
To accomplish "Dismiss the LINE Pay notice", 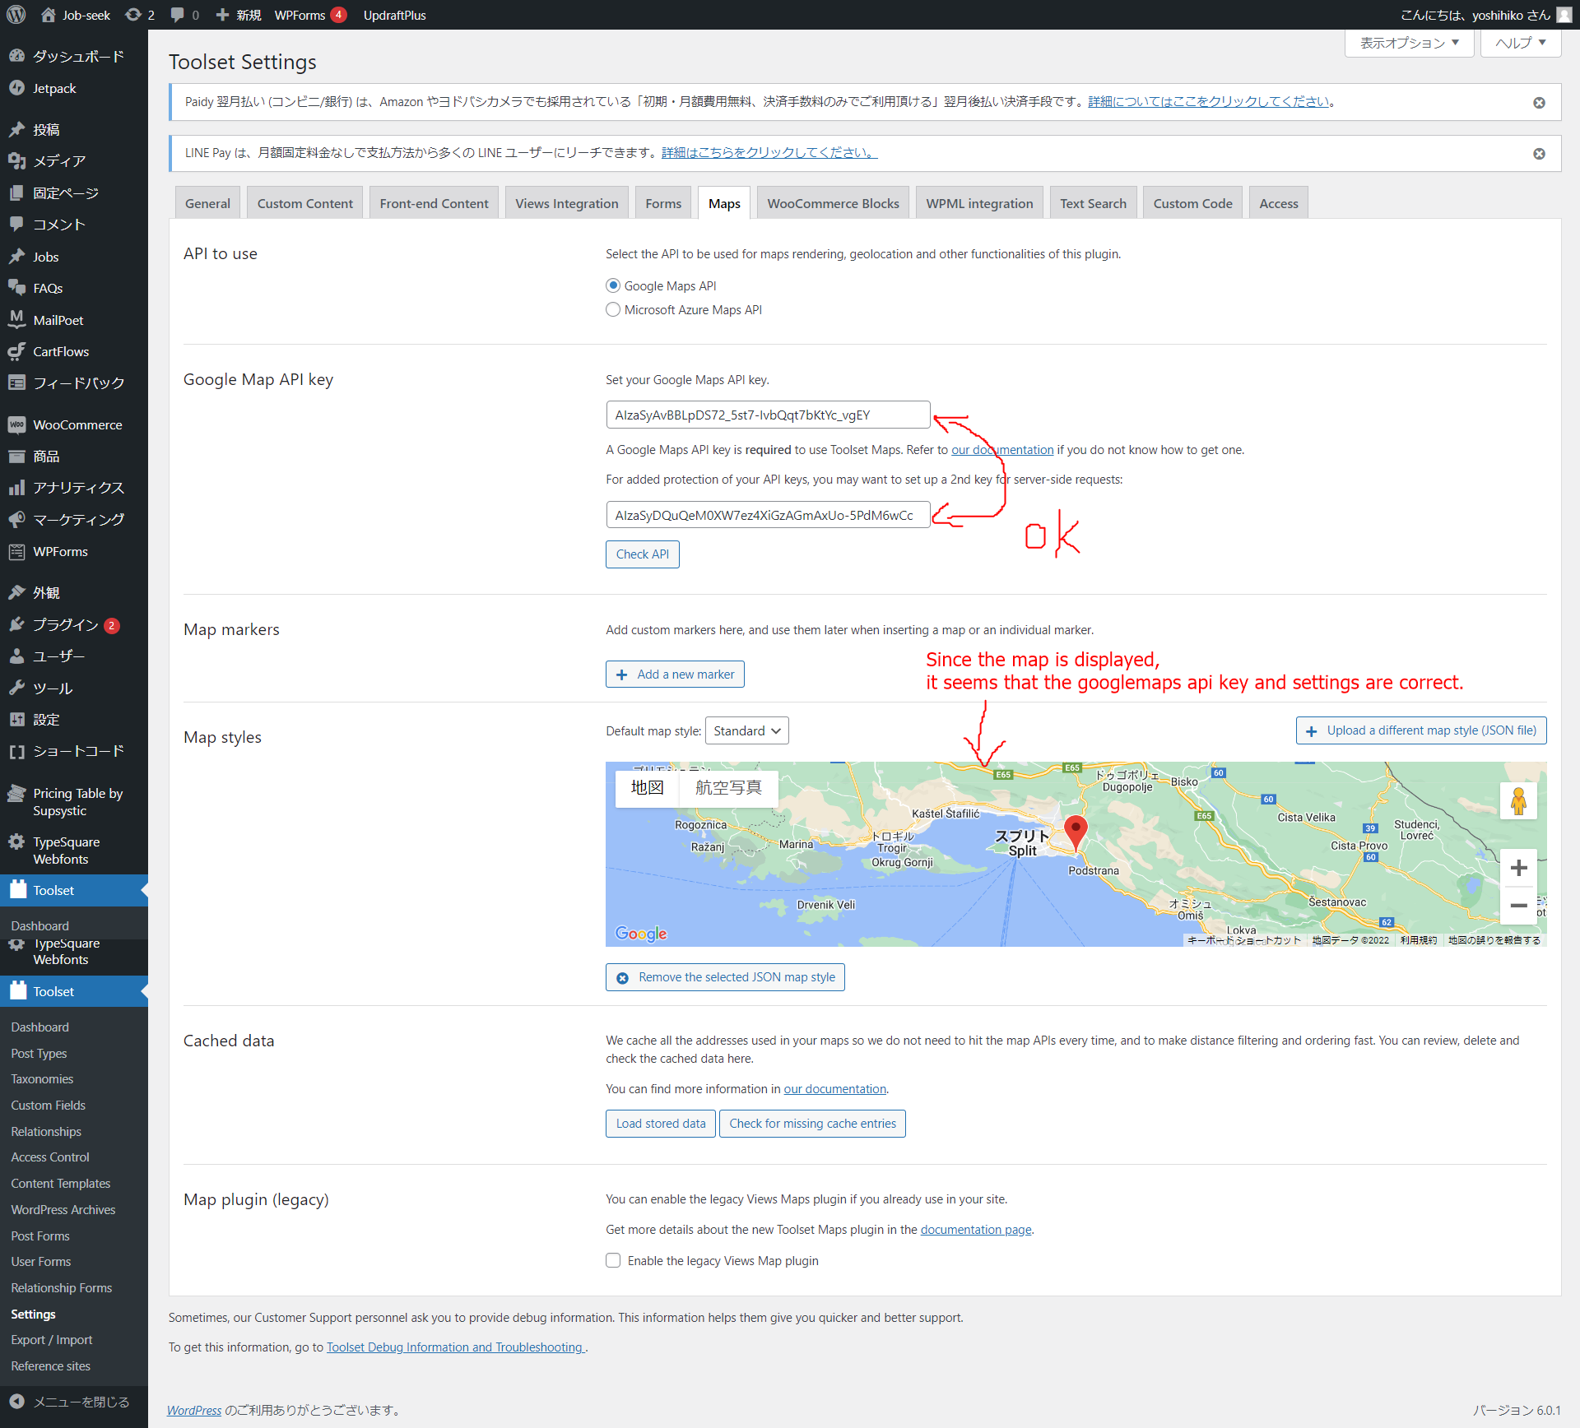I will point(1539,154).
